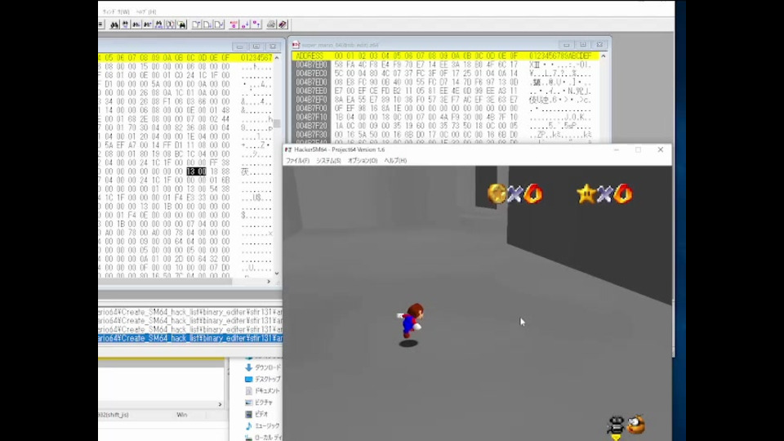Click up arrow of right hex window scrollbar
Image resolution: width=784 pixels, height=441 pixels.
604,56
